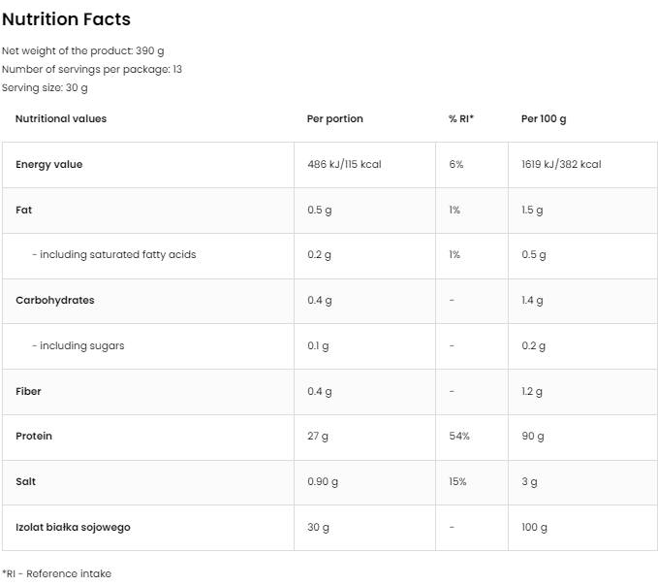Click the Per 100 g column header
658x586 pixels.
544,118
